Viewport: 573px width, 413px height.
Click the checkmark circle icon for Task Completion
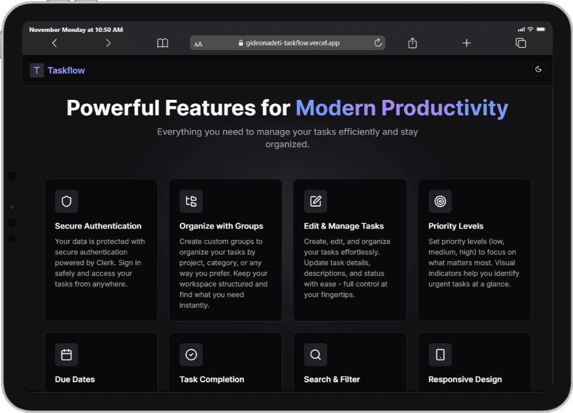pos(191,355)
